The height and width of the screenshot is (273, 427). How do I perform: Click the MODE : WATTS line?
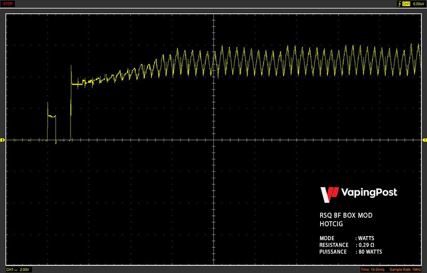pyautogui.click(x=347, y=238)
